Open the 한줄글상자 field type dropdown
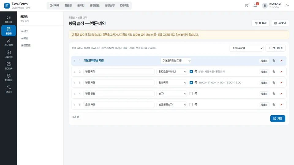 click(x=246, y=48)
